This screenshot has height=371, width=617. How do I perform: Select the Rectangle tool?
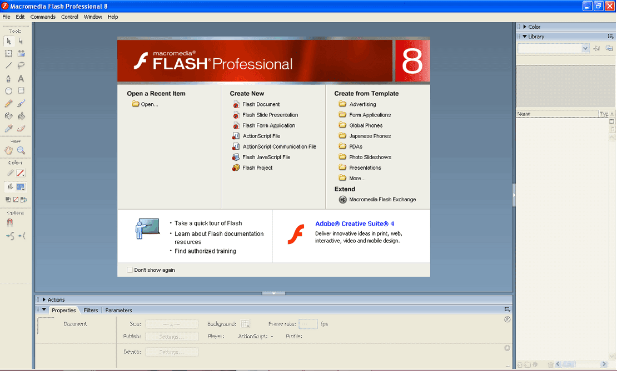(x=21, y=91)
